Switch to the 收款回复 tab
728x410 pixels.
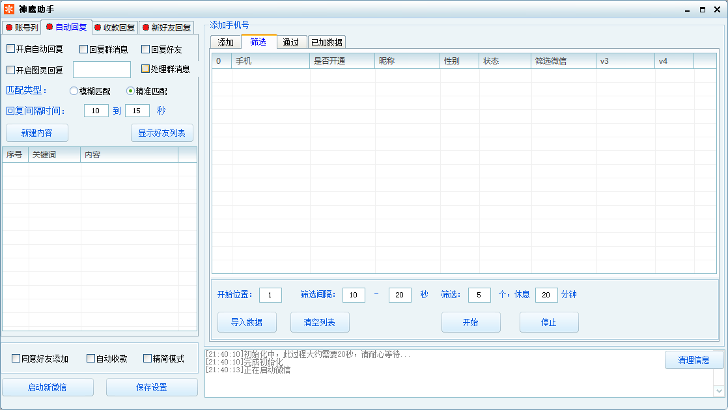tap(115, 28)
